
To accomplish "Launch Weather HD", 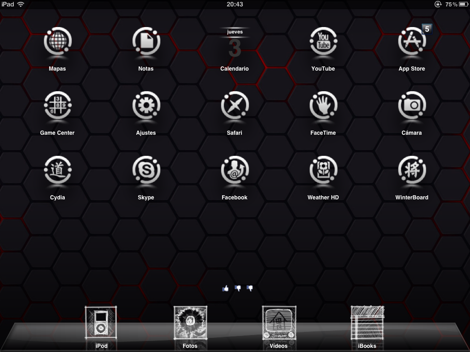I will tap(323, 170).
